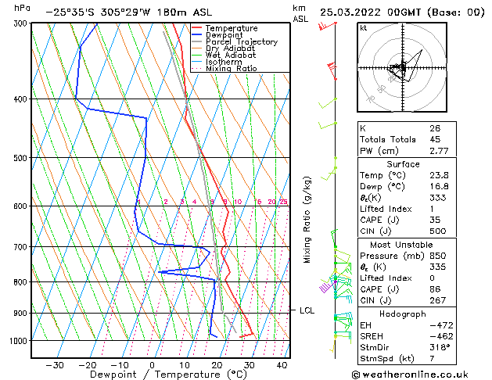
Task: Click the weatheronline.co.uk copyright text
Action: (x=410, y=375)
